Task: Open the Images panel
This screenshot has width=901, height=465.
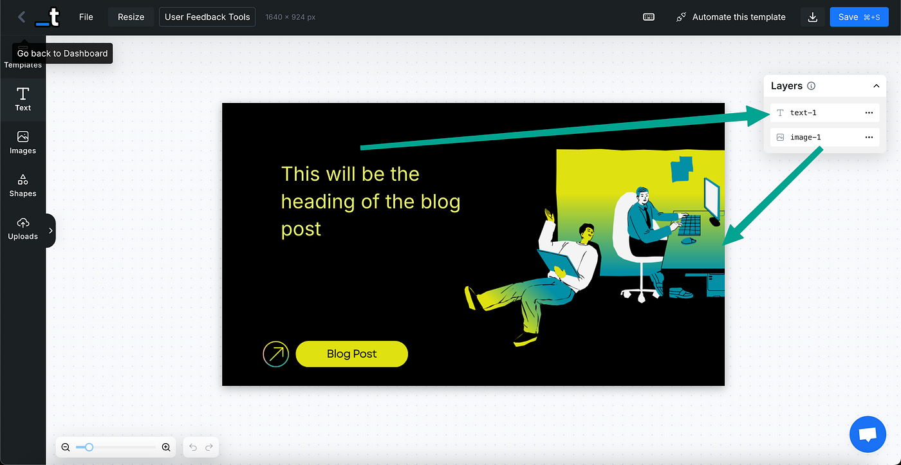Action: pyautogui.click(x=23, y=143)
